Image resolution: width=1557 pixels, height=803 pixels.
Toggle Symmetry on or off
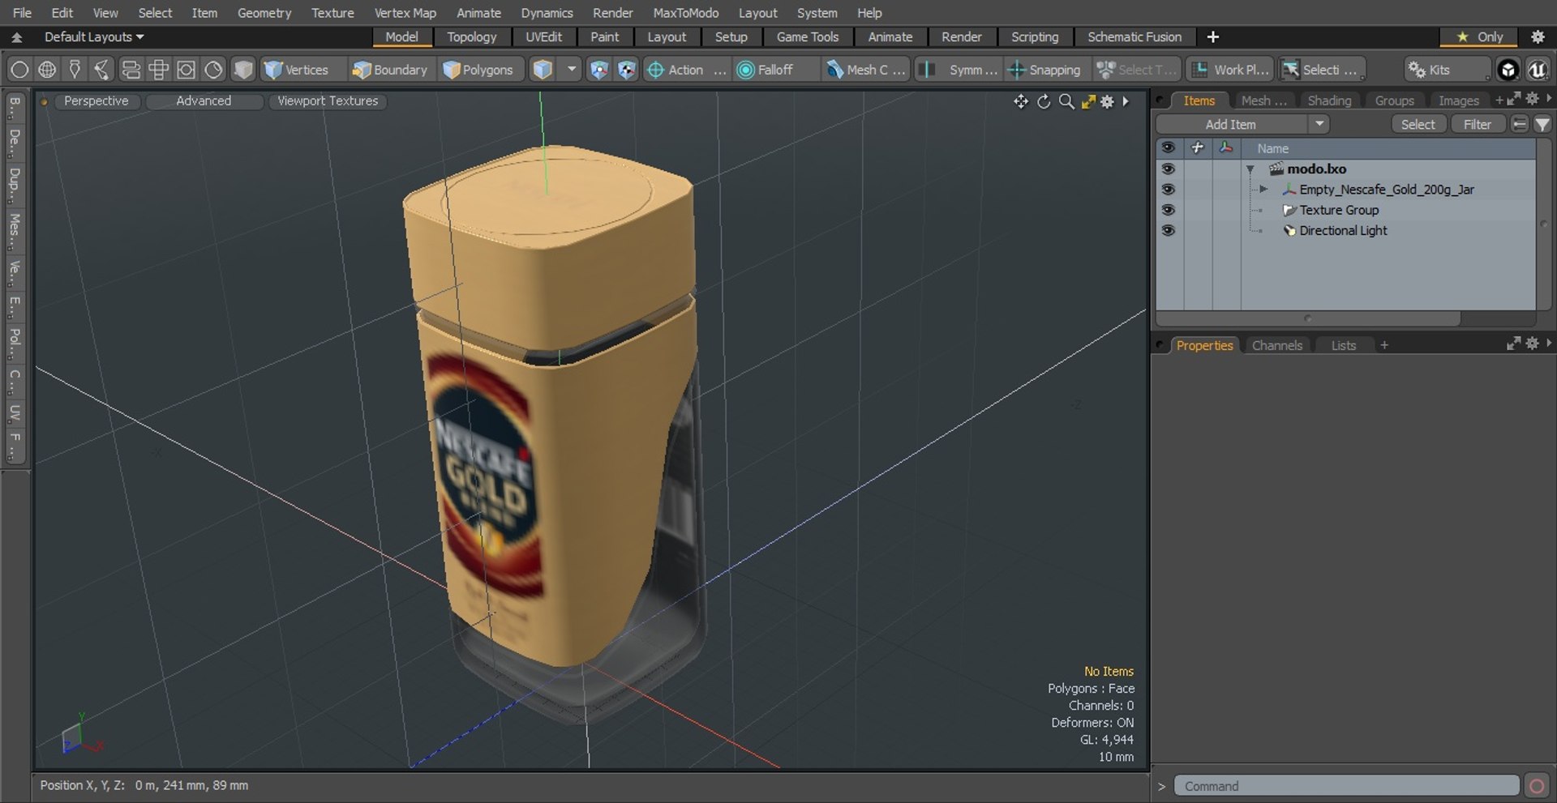(961, 70)
